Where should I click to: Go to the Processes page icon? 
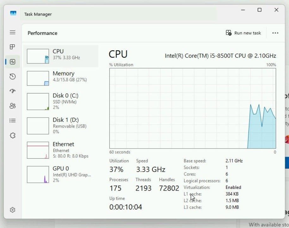pos(12,47)
